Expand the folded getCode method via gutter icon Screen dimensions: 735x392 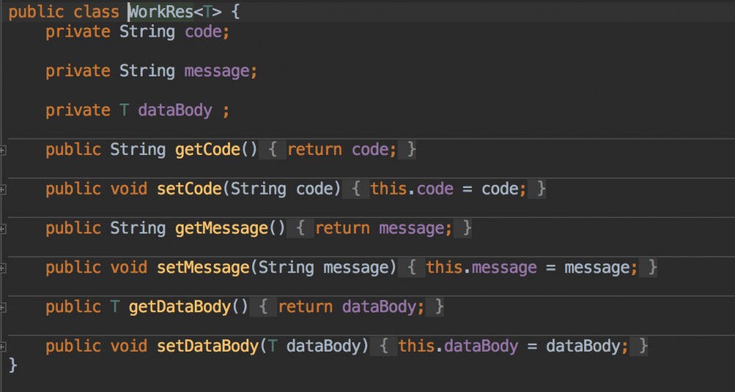coord(3,150)
